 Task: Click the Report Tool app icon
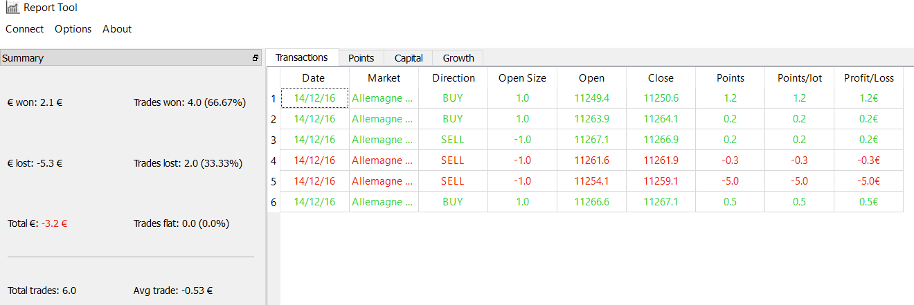coord(12,8)
